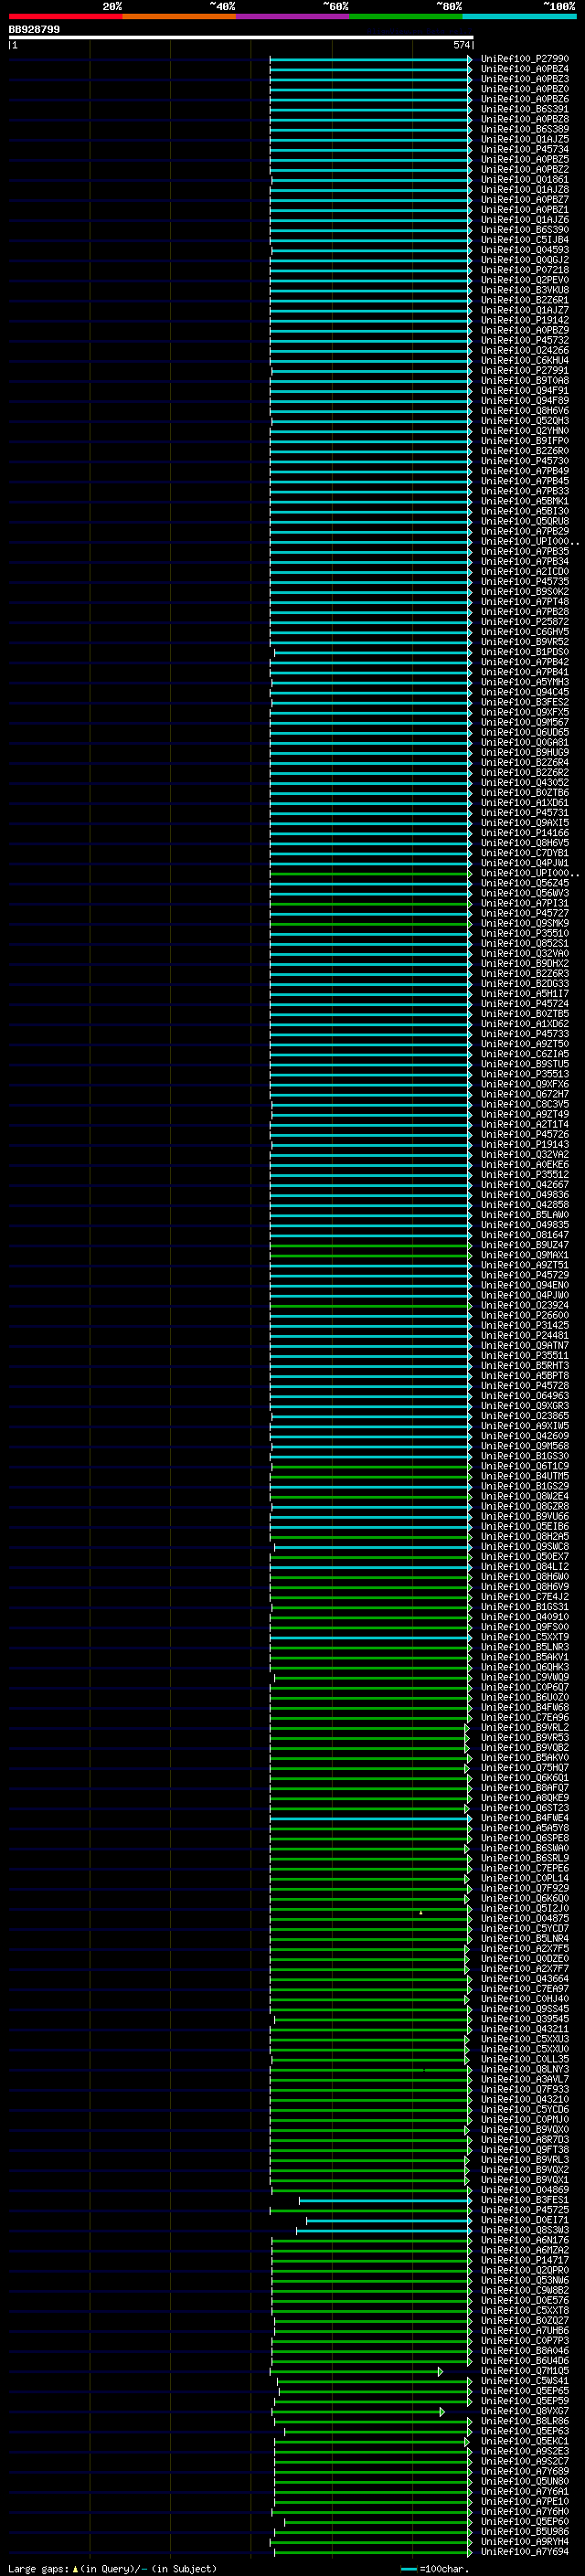This screenshot has width=585, height=2576.
Task: Open hit UniRef100_A0PBZ4
Action: [525, 69]
